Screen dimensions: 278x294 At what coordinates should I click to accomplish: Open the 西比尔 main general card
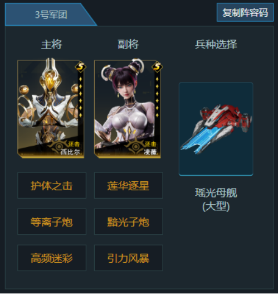coord(51,108)
